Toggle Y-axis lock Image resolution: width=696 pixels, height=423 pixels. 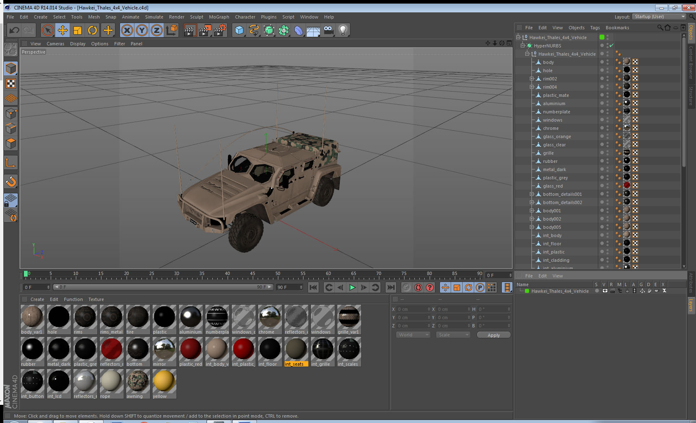click(x=142, y=30)
